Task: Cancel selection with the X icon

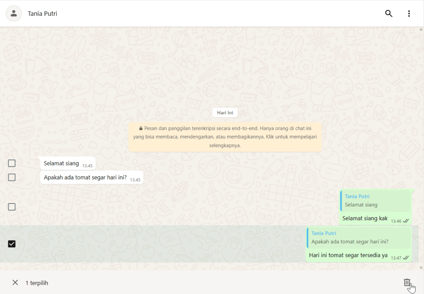Action: 15,282
